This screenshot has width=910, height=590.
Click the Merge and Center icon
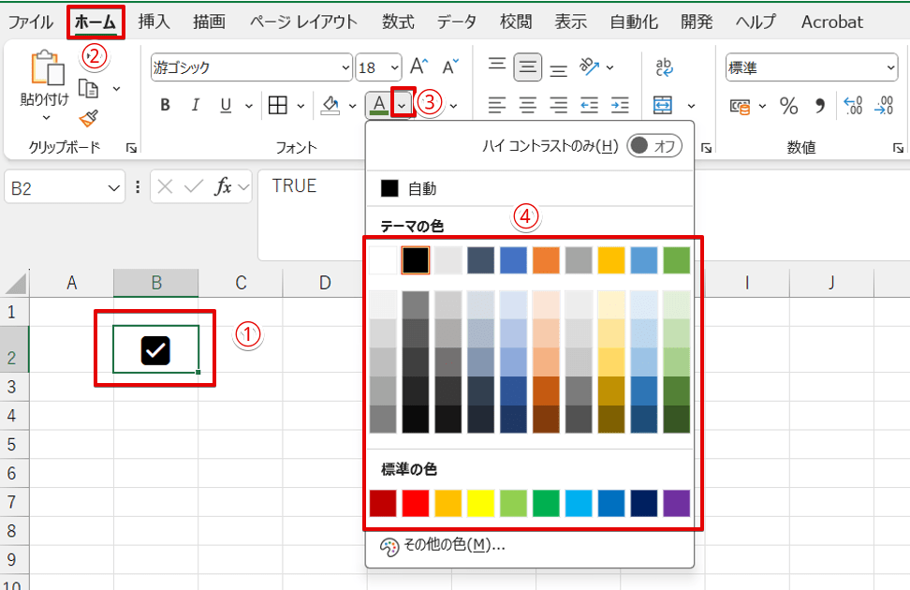click(663, 106)
